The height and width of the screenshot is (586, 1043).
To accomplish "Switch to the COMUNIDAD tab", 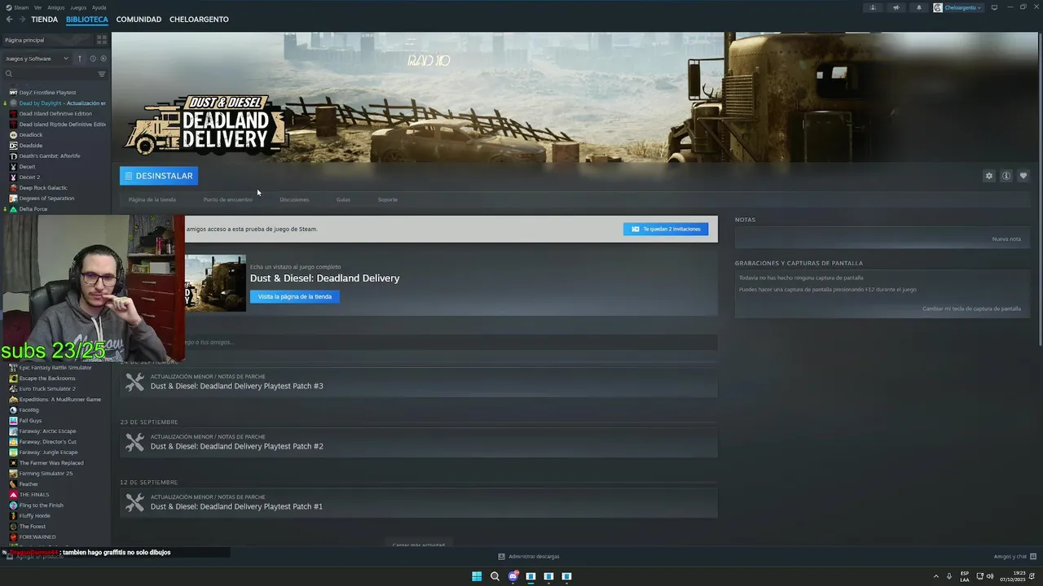I will pos(139,20).
